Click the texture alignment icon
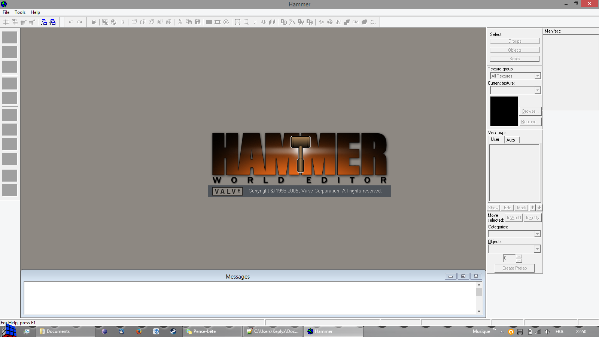The image size is (599, 337). (x=272, y=22)
